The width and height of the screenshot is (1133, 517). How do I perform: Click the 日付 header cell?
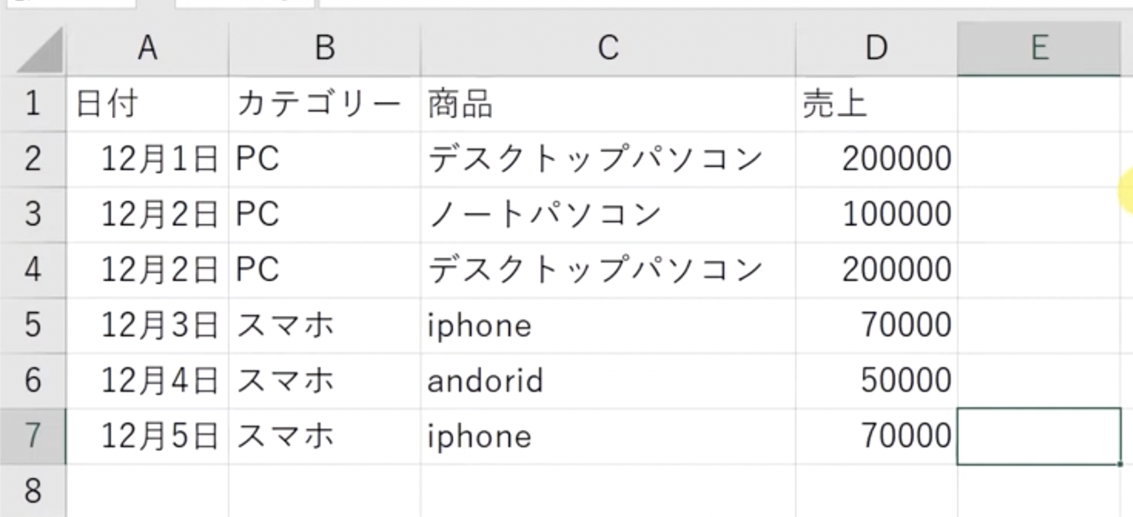point(147,104)
